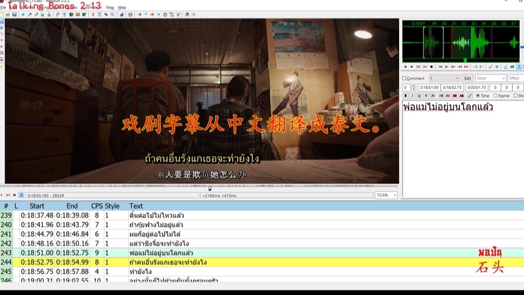Open the Shift times toolbar icon
Image resolution: width=524 pixels, height=295 pixels.
[x=139, y=14]
